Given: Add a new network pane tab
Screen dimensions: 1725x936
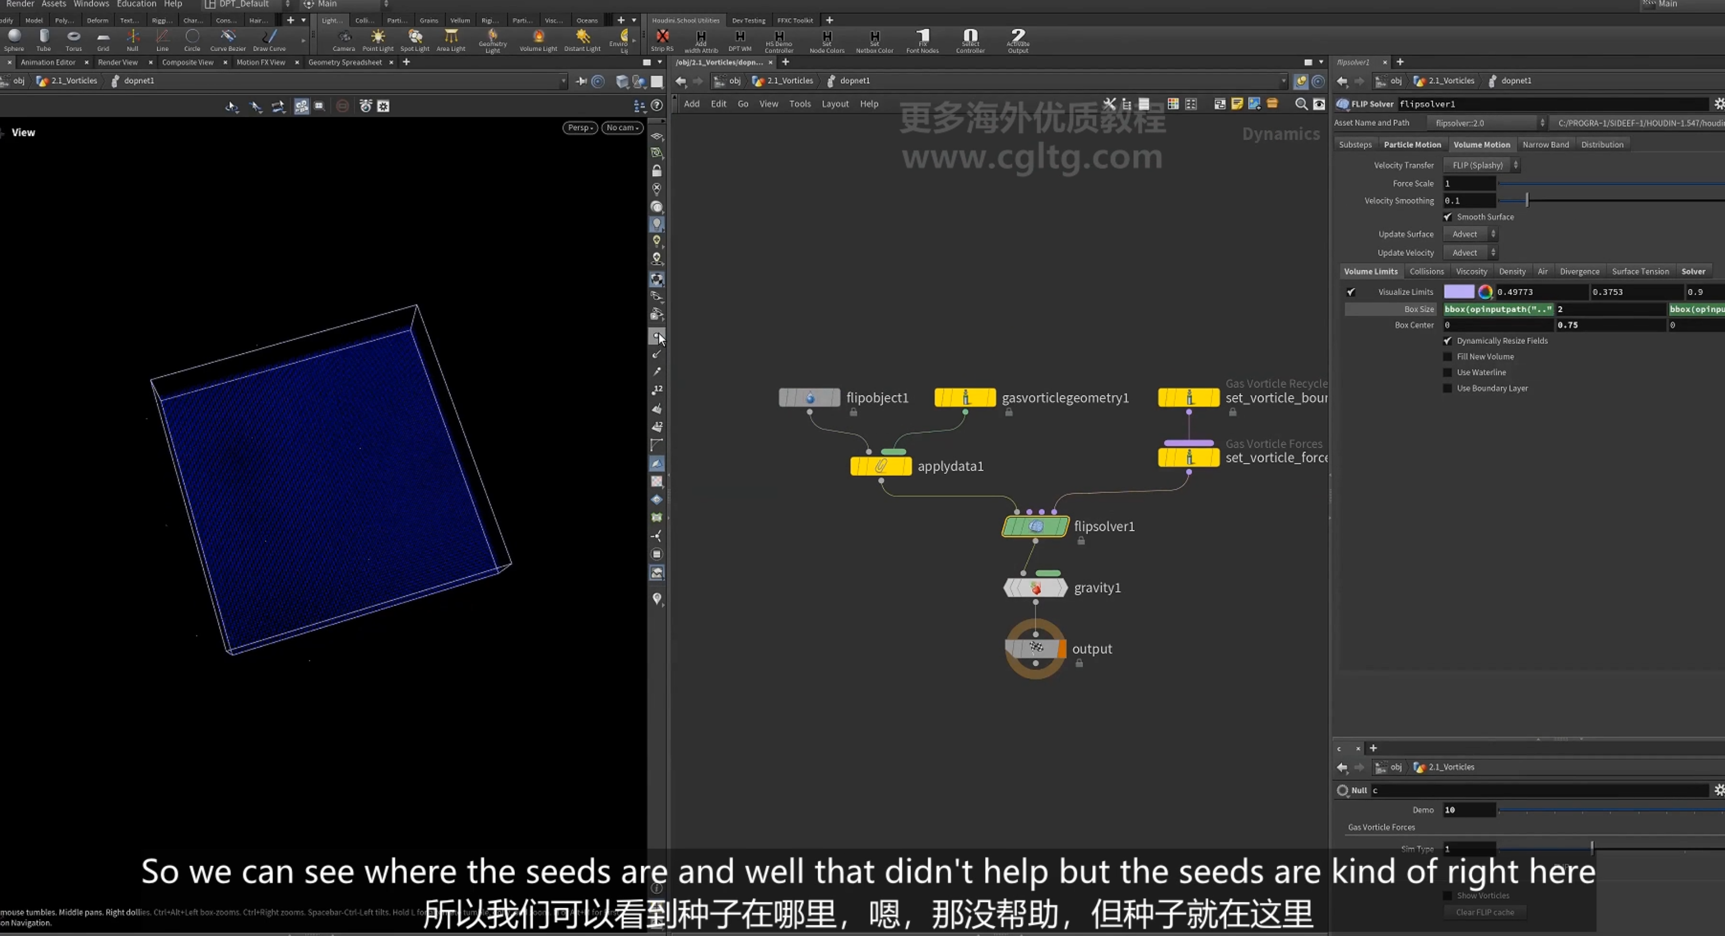Looking at the screenshot, I should (786, 62).
